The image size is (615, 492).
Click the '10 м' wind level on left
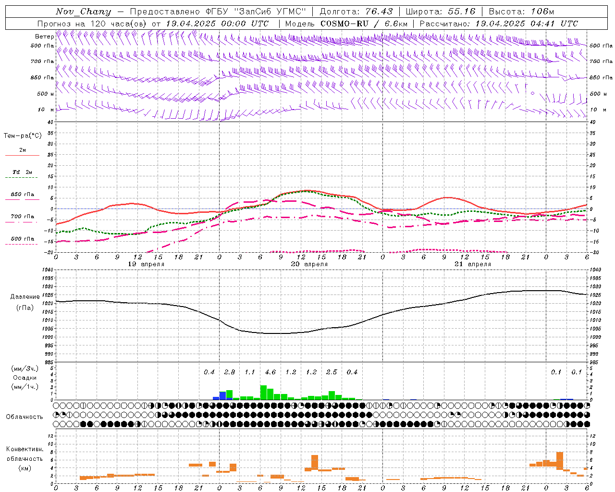pos(46,110)
